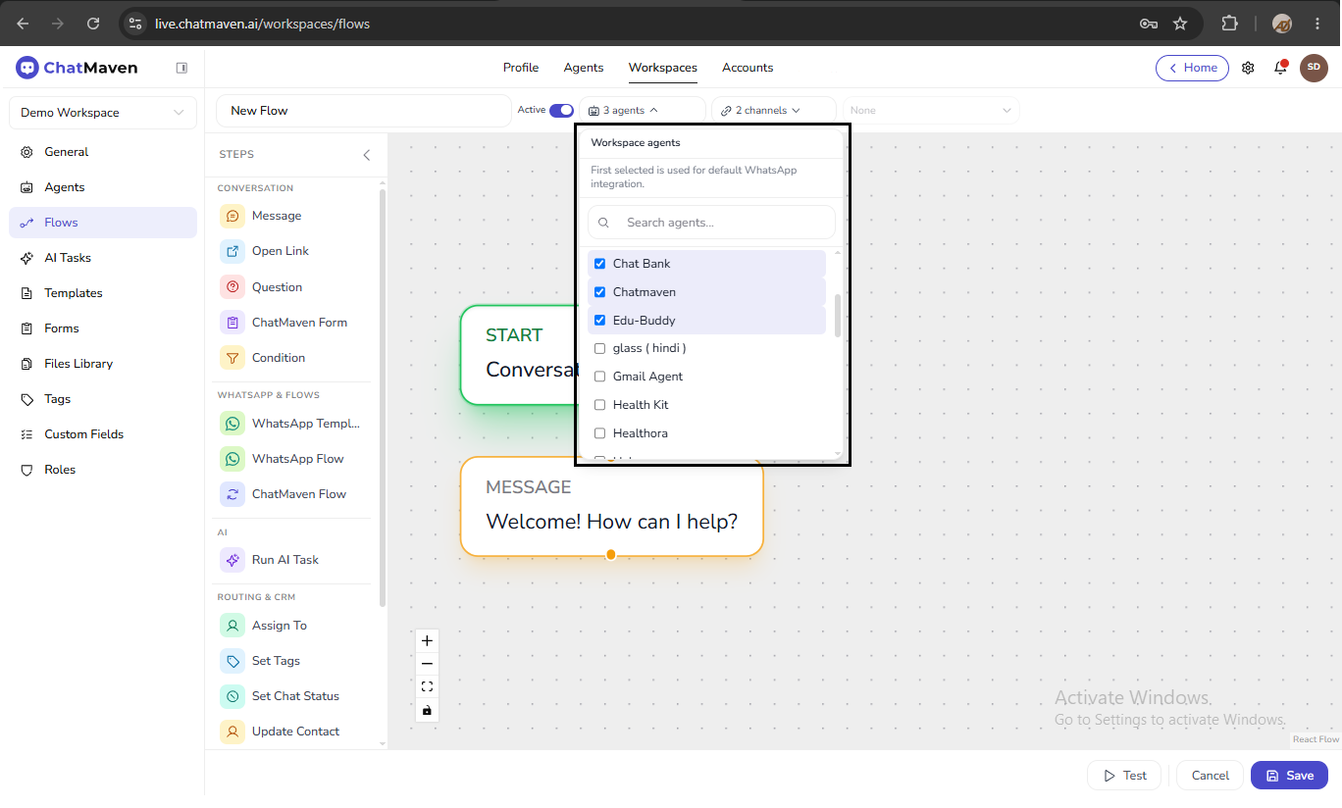This screenshot has width=1342, height=808.
Task: Collapse the Steps panel chevron
Action: [367, 155]
